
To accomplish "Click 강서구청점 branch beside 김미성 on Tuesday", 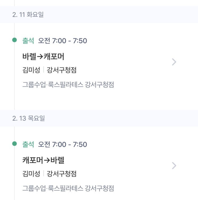I will click(x=62, y=70).
